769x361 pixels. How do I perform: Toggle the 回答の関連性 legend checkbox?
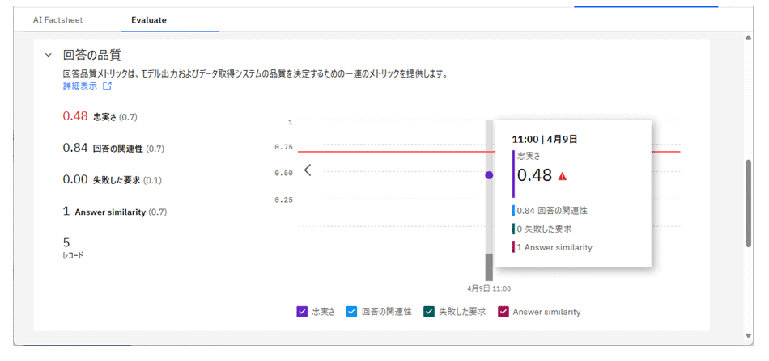(351, 311)
